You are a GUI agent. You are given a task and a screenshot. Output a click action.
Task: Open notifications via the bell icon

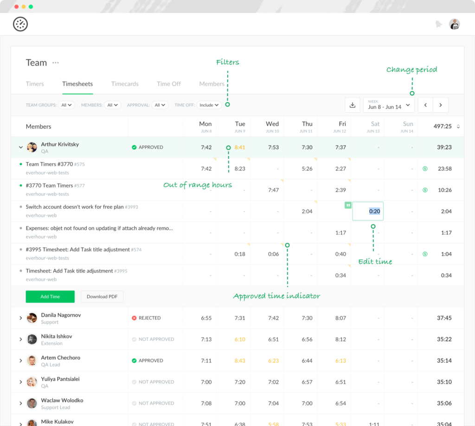[x=439, y=24]
